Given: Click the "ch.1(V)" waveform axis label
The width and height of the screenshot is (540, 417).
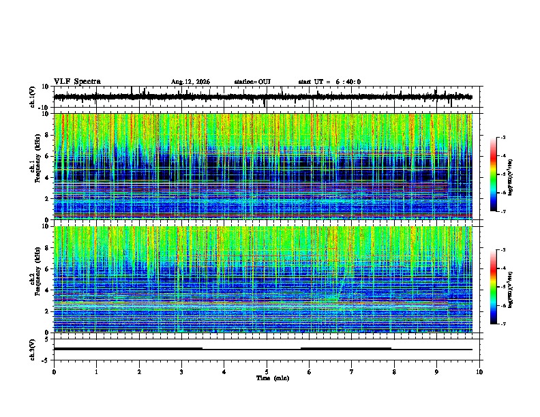Looking at the screenshot, I should (33, 97).
